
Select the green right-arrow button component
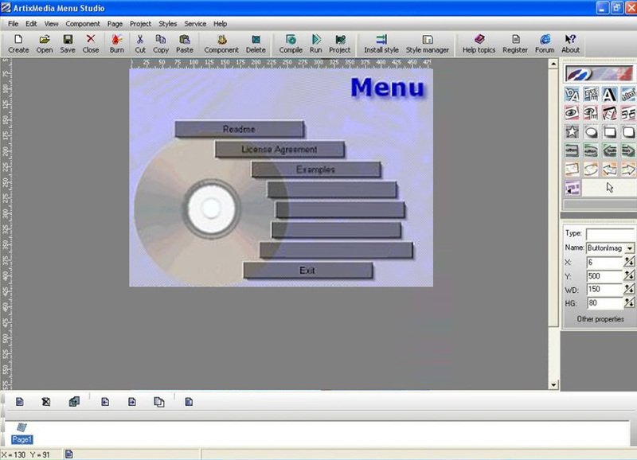628,150
